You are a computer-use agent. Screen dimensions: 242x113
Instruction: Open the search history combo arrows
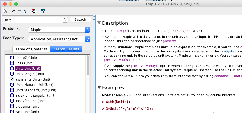pos(65,20)
